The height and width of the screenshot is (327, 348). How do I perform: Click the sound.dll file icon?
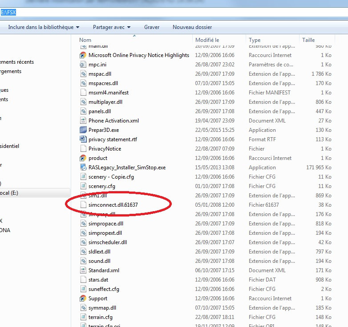[x=83, y=261]
